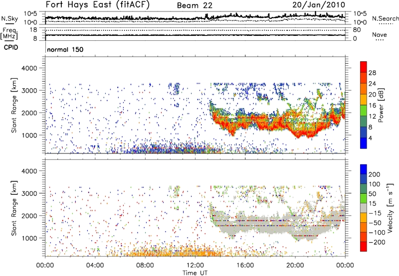Click the red bottom of the velocity colorbar
Viewport: 399px width, 276px height.
(x=364, y=247)
